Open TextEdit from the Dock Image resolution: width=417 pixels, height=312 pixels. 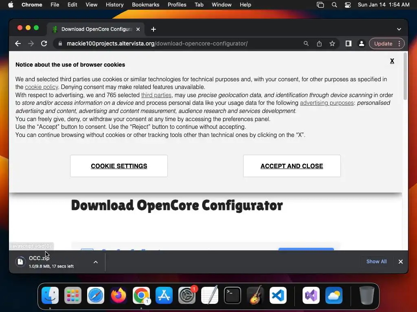[x=210, y=295]
